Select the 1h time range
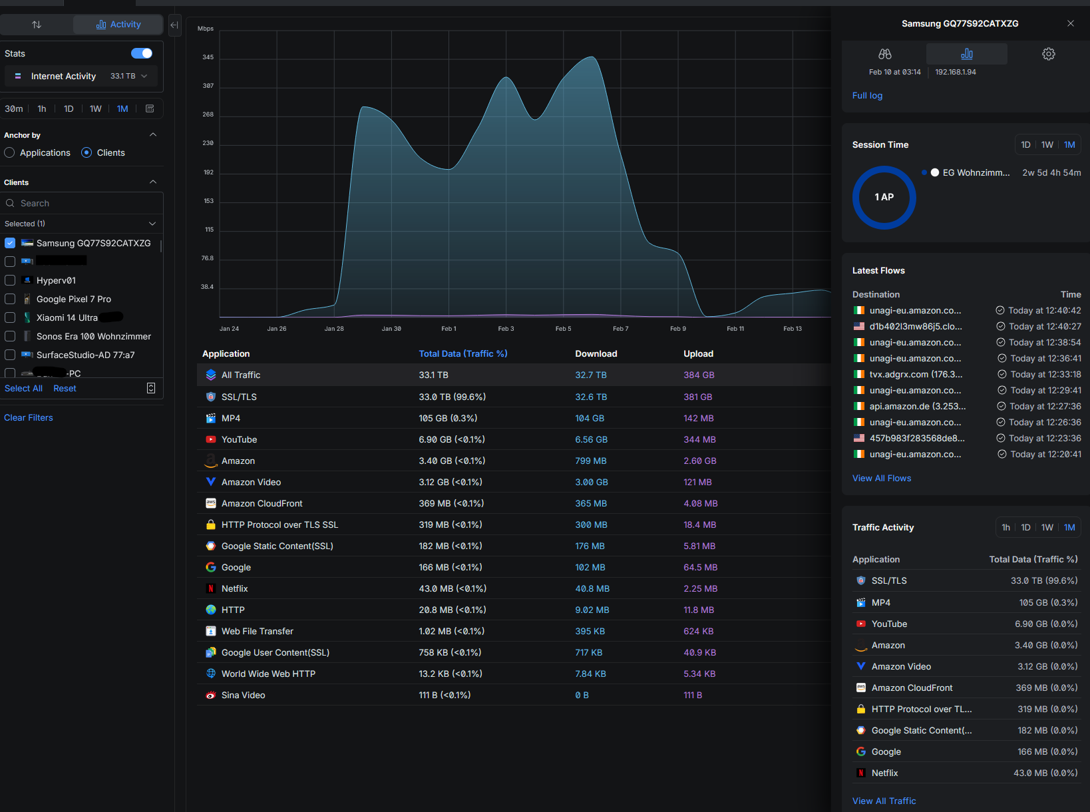 [42, 108]
